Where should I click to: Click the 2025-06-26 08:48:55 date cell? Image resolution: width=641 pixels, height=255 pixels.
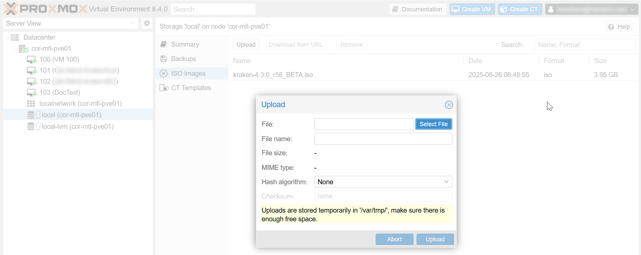point(499,75)
